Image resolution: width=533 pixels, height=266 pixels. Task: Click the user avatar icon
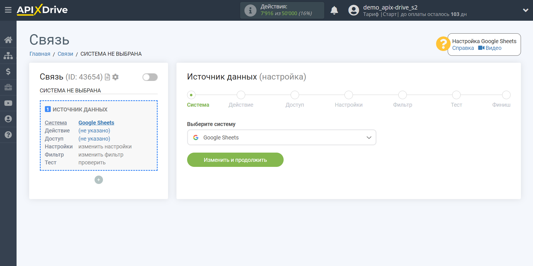(353, 10)
